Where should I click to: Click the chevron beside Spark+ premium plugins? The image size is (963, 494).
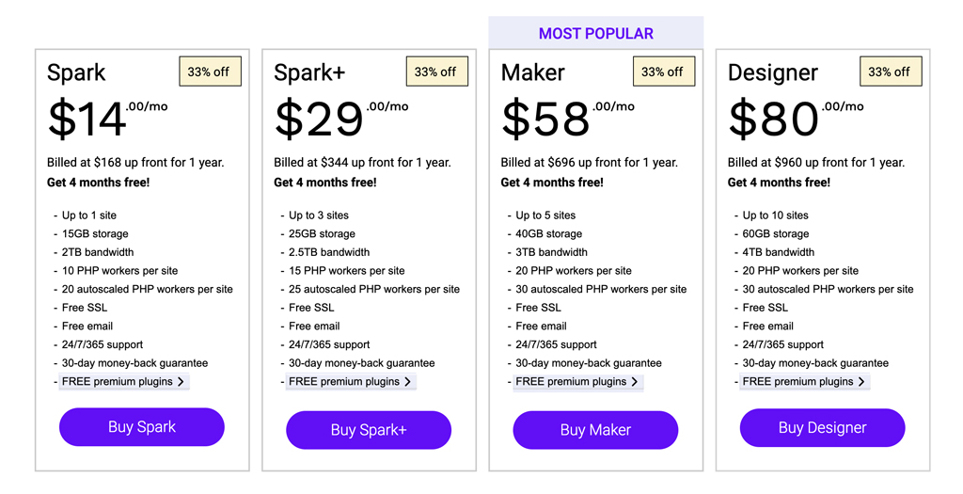tap(408, 382)
